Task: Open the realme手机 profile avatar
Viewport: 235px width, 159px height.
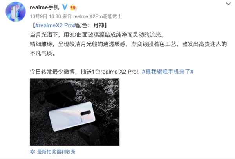Action: click(x=16, y=11)
